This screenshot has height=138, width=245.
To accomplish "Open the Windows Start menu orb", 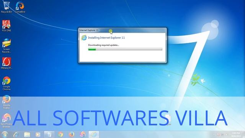I will [x=5, y=135].
